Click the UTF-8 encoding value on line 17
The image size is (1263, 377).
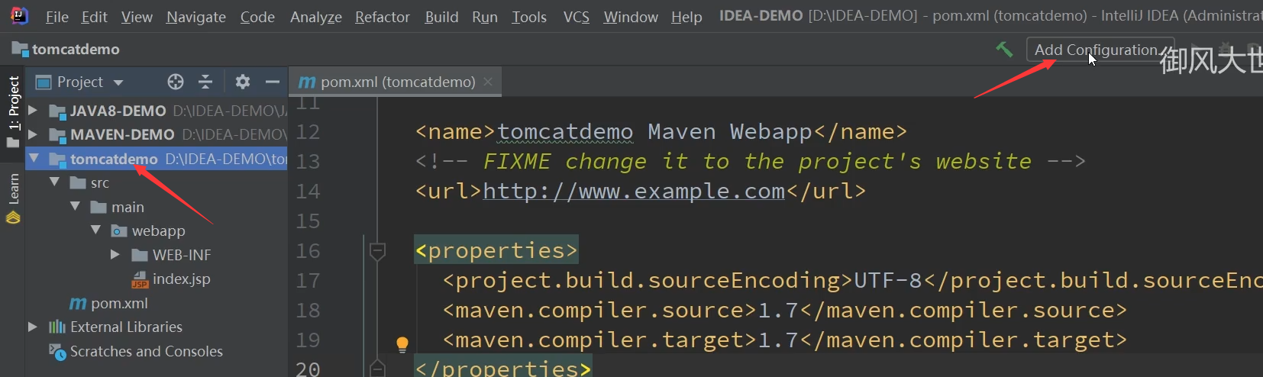coord(888,280)
